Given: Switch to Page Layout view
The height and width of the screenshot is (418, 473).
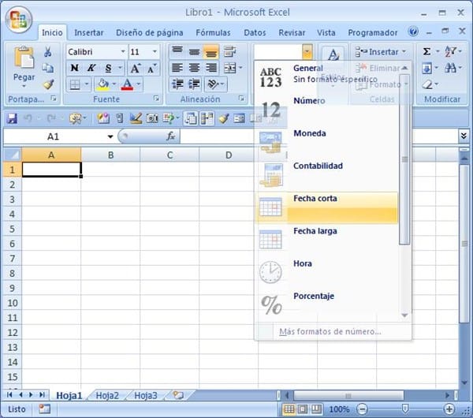Looking at the screenshot, I should (x=302, y=409).
